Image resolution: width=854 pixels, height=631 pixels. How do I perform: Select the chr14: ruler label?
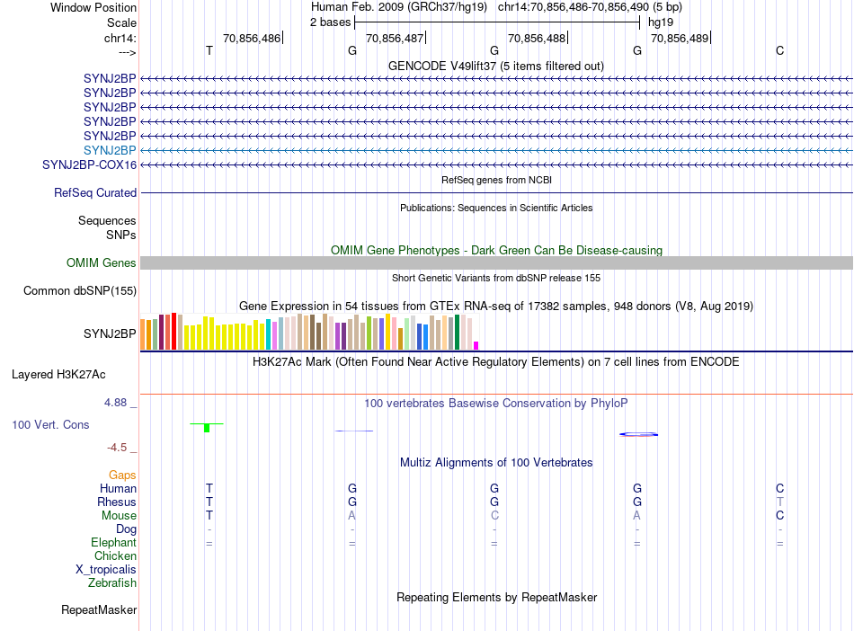(120, 39)
